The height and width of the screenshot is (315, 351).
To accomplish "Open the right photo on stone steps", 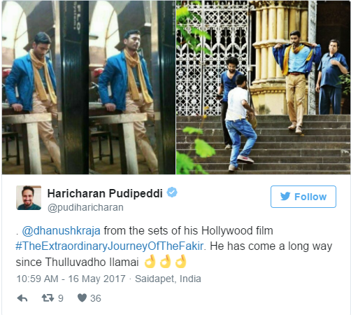I will point(263,87).
